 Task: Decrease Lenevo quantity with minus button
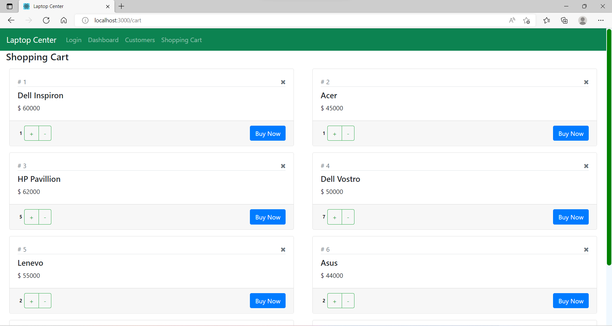45,300
